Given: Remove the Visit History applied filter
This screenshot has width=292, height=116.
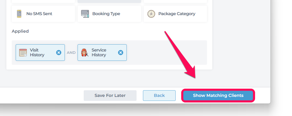Looking at the screenshot, I should click(x=59, y=53).
